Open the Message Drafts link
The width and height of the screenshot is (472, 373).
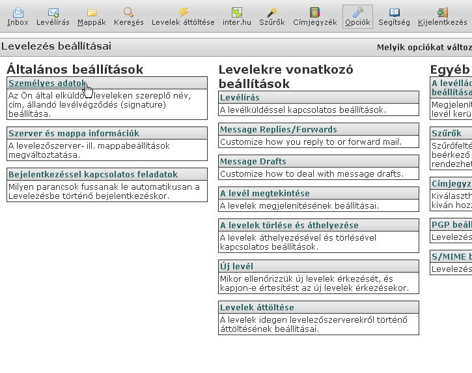(x=253, y=161)
